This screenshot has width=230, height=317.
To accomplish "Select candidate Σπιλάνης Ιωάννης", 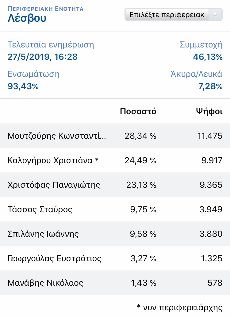I will tap(43, 234).
